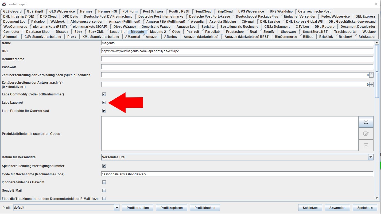
Task: Select the SendCloud tab
Action: [x=203, y=11]
